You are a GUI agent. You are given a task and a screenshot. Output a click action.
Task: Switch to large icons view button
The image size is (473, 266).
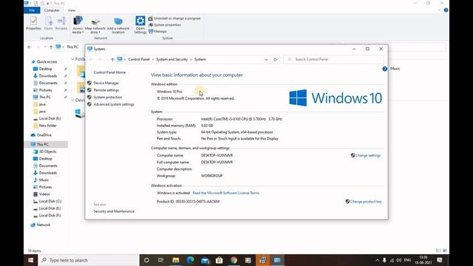click(x=445, y=250)
